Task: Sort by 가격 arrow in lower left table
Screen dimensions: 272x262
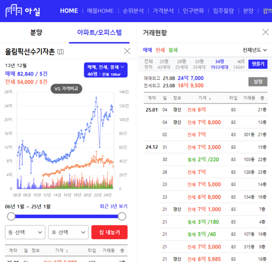Action: [67, 251]
